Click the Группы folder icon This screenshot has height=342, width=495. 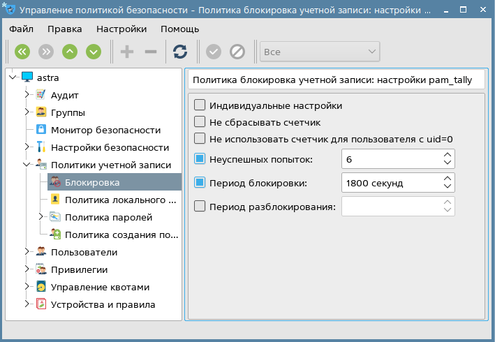40,112
